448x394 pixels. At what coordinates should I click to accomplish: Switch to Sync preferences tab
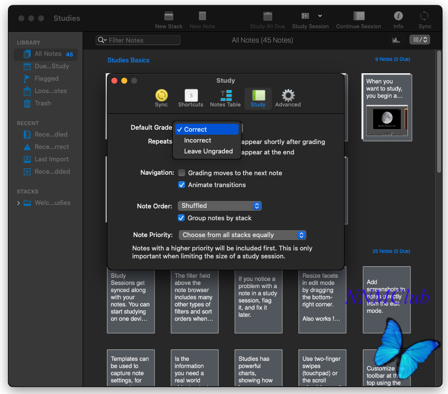pos(161,98)
